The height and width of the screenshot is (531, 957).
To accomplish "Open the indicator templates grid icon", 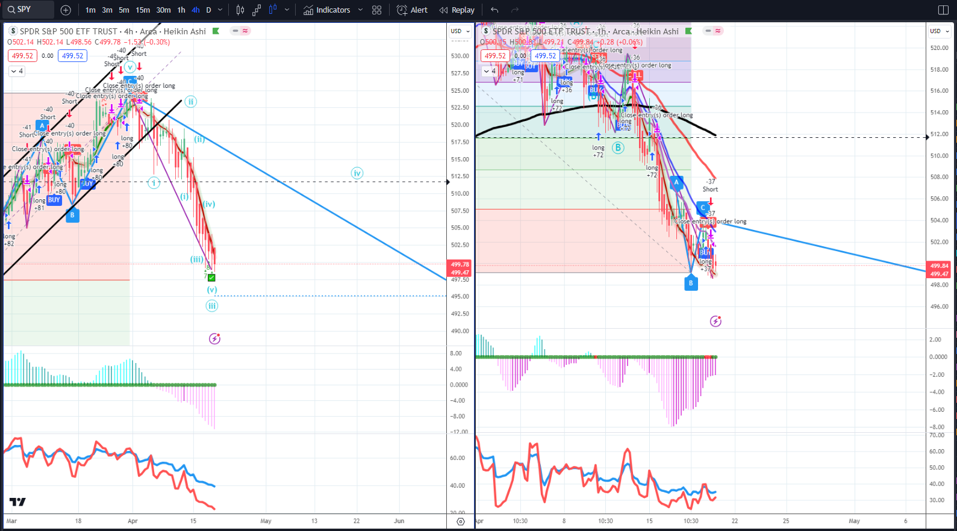I will point(377,10).
